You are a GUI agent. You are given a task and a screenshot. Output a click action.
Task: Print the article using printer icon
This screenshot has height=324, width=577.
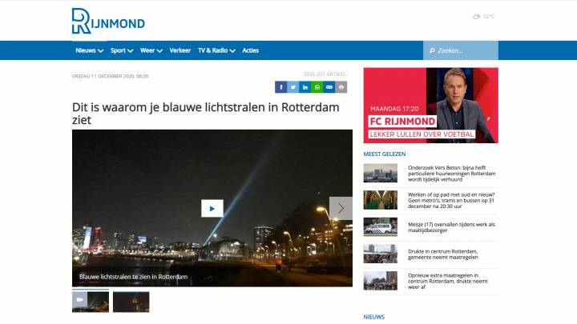click(341, 87)
